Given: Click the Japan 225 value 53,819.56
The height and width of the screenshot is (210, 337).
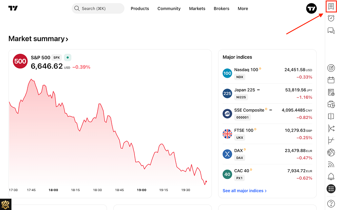Looking at the screenshot, I should point(296,90).
